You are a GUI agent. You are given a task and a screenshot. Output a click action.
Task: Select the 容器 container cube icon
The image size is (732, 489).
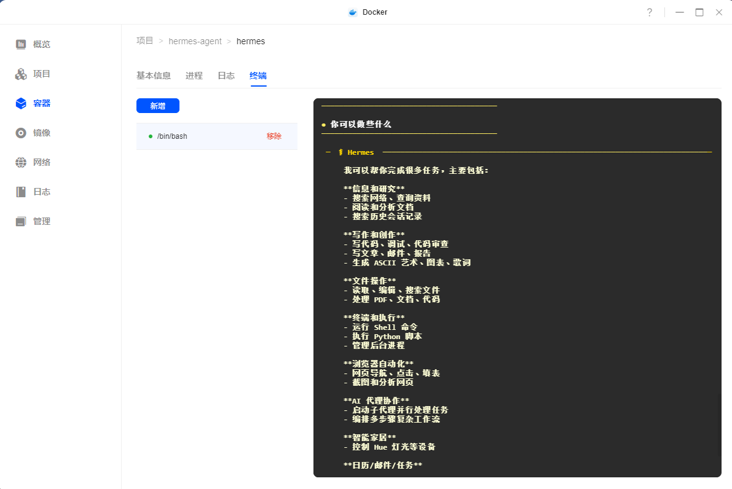[x=20, y=103]
